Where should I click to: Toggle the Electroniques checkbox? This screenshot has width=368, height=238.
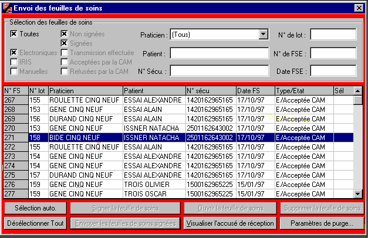tap(13, 53)
